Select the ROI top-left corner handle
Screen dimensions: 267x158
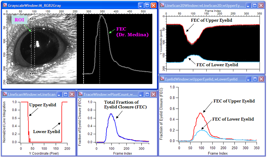tap(31, 19)
